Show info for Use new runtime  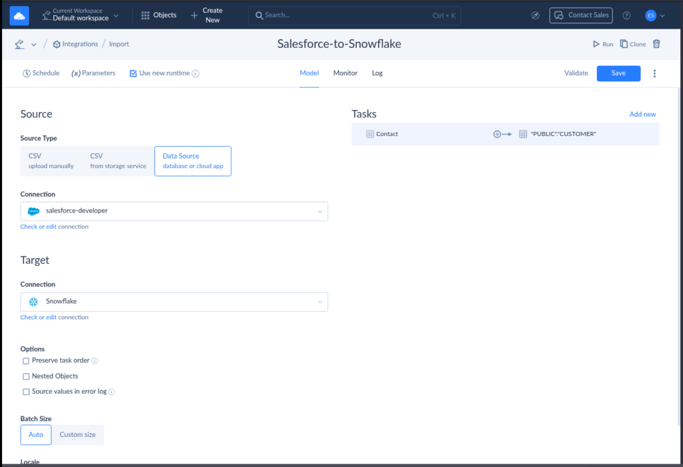coord(195,73)
